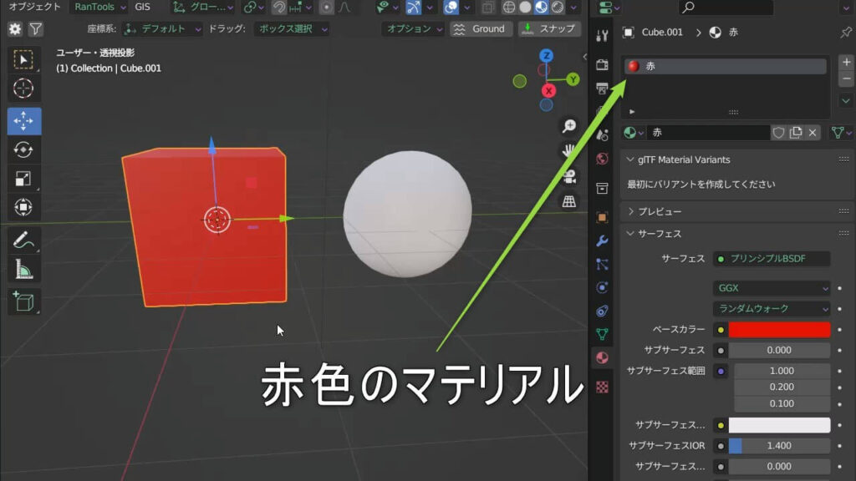Open the Render properties tab
Viewport: 856px width, 481px height.
(x=602, y=64)
